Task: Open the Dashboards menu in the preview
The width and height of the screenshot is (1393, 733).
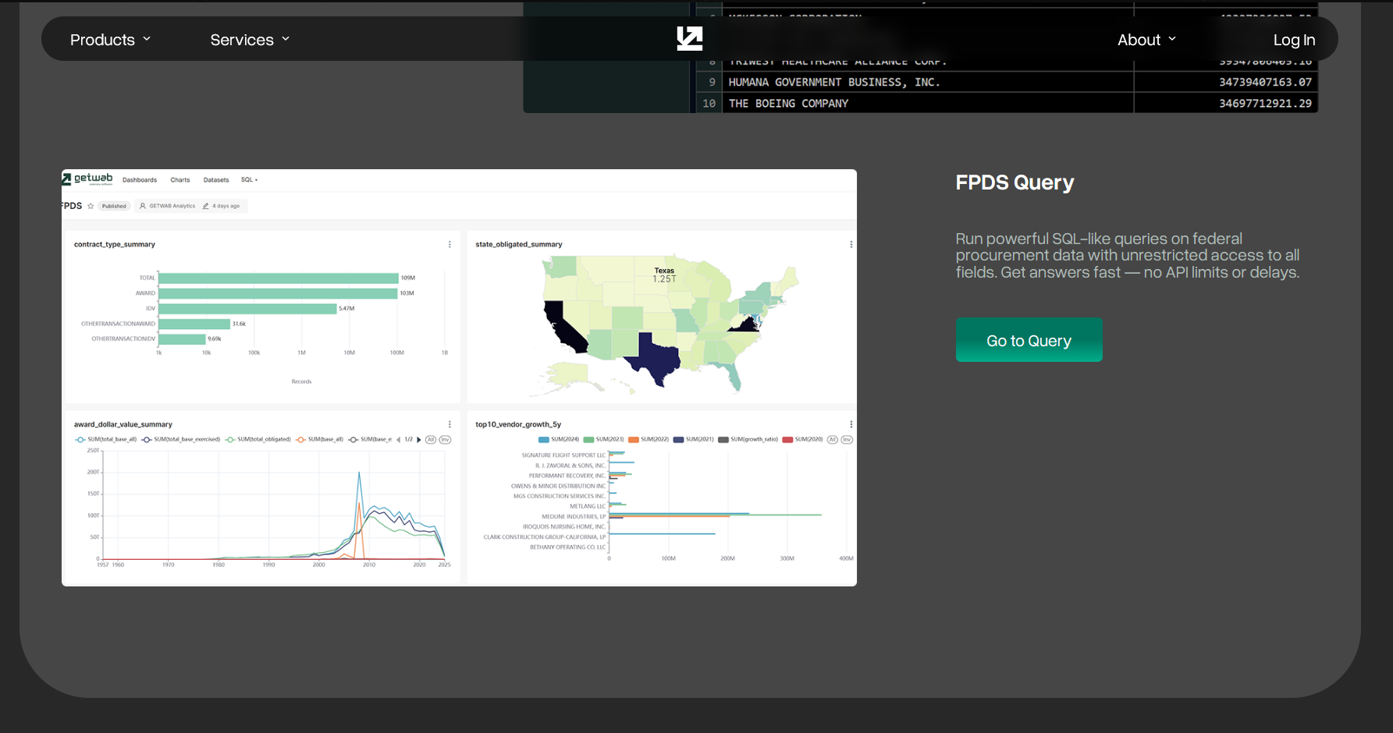Action: [x=140, y=180]
